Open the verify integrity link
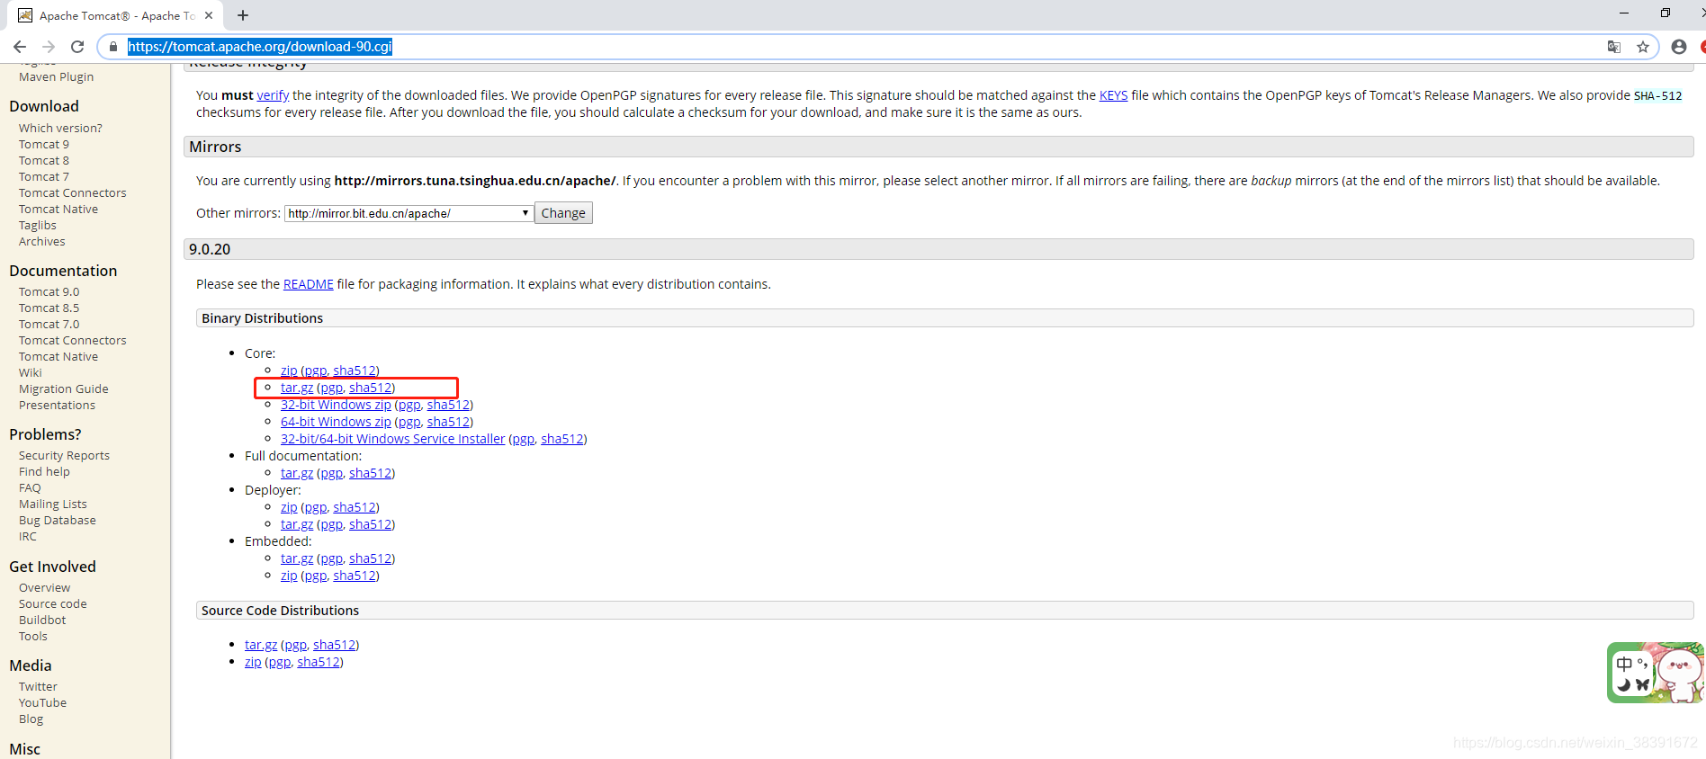Screen dimensions: 1706x759 273,95
